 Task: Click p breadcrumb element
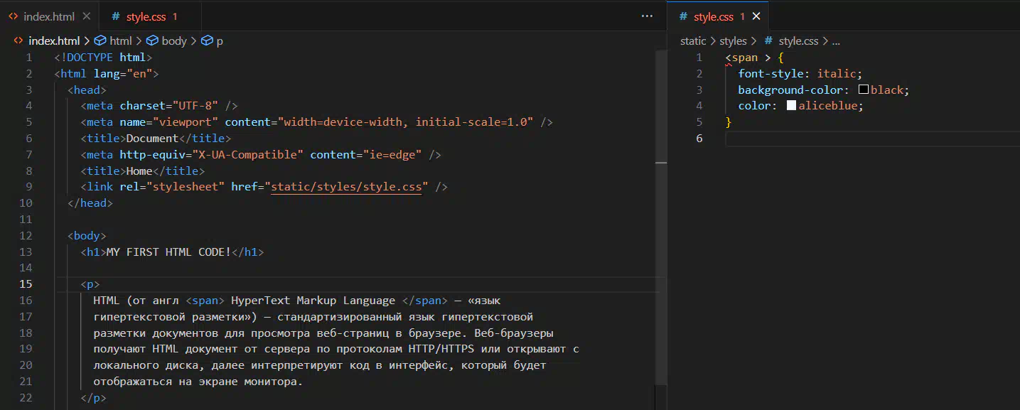tap(220, 41)
